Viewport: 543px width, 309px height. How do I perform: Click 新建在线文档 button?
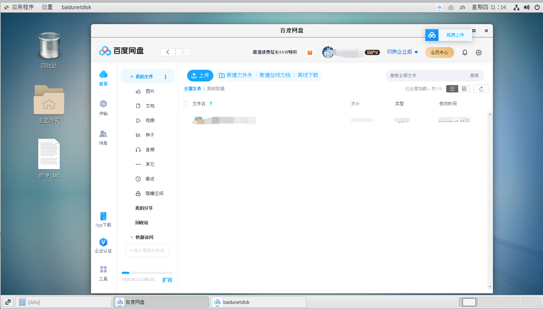coord(275,75)
